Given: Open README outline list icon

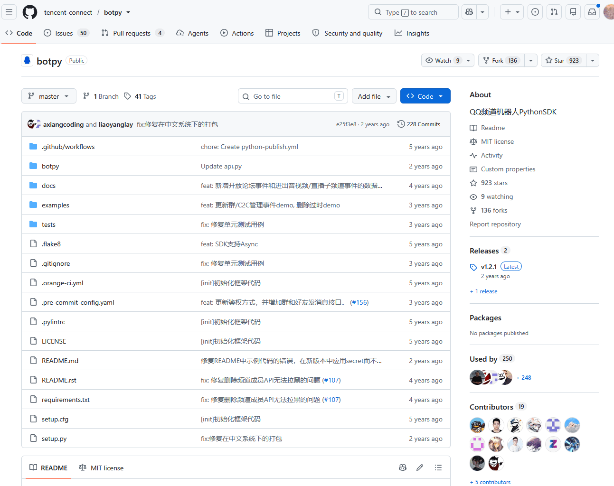Looking at the screenshot, I should pos(438,467).
